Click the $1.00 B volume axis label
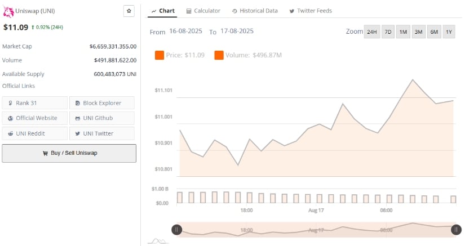Viewport: 465px width, 246px height. [160, 189]
